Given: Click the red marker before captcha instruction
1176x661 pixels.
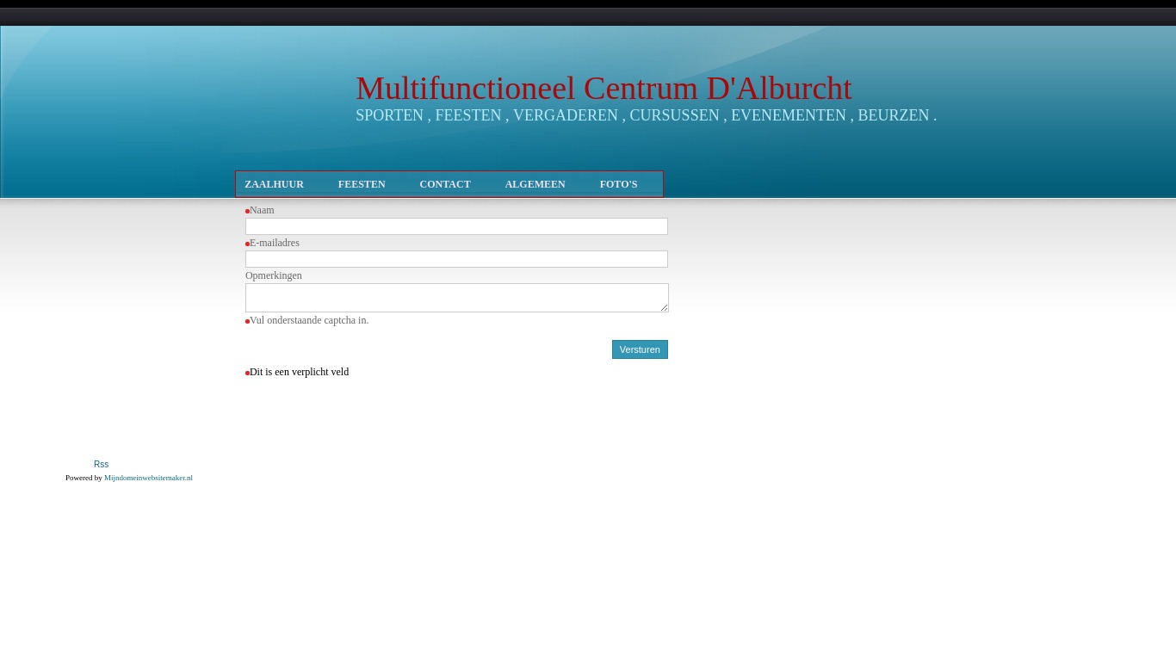Looking at the screenshot, I should [x=248, y=321].
